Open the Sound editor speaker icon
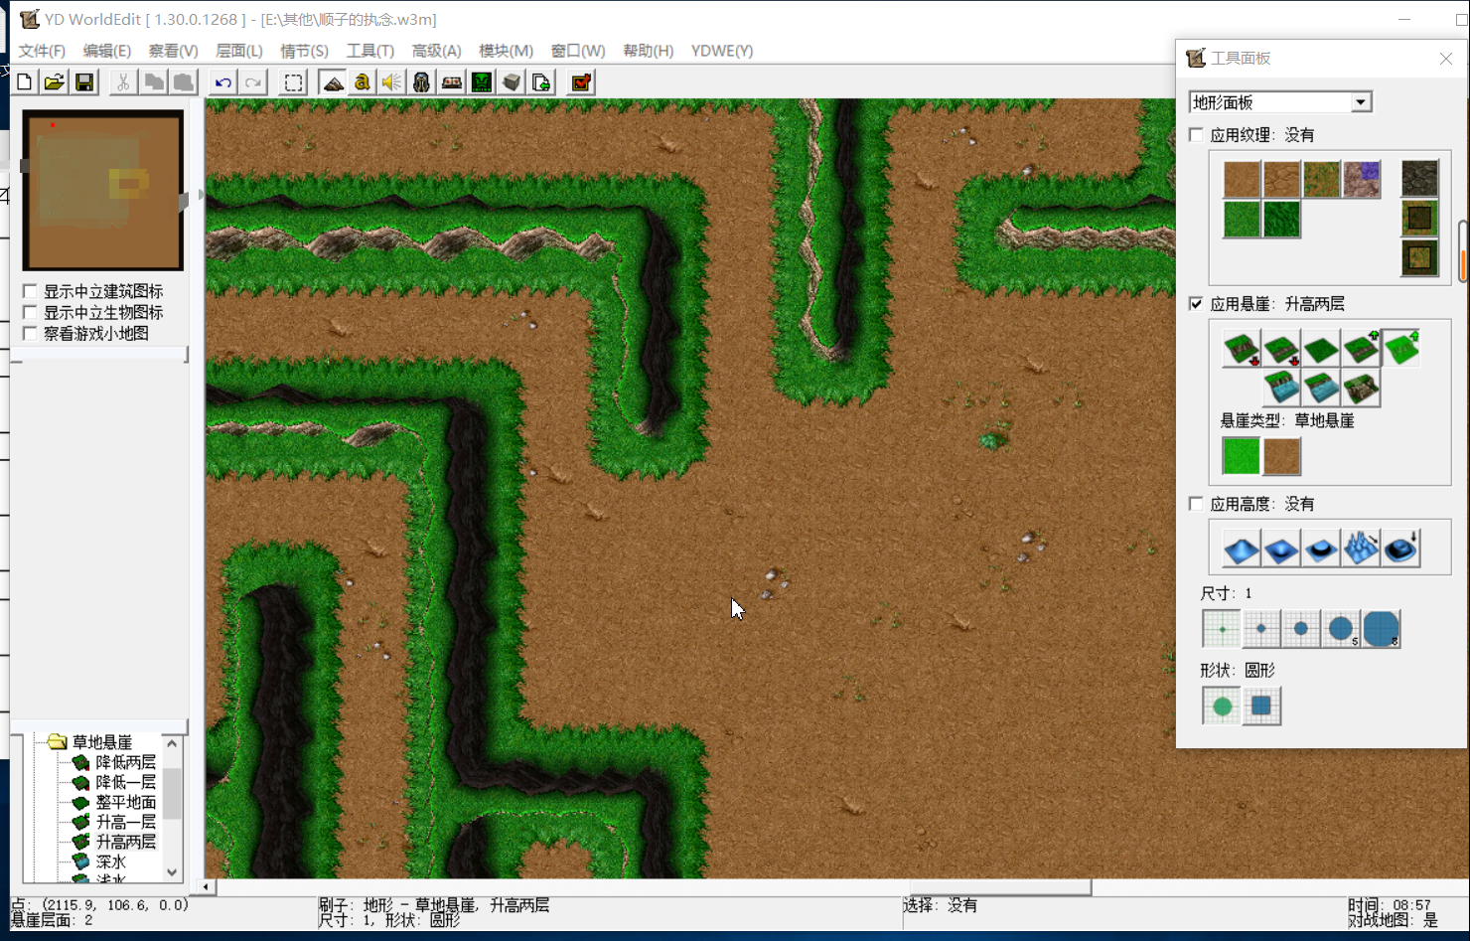Screen dimensions: 1470x941 pyautogui.click(x=391, y=82)
